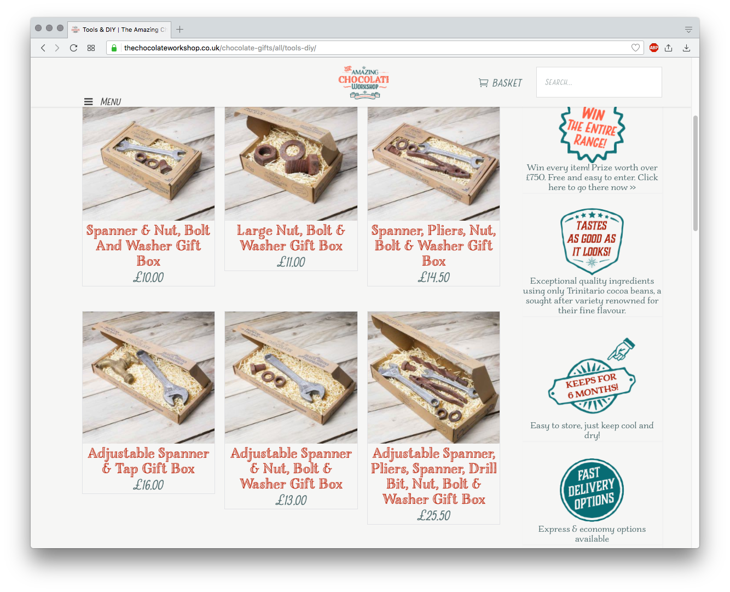Viewport: 730px width, 592px height.
Task: Select the Tools & DIY browser tab
Action: (x=119, y=30)
